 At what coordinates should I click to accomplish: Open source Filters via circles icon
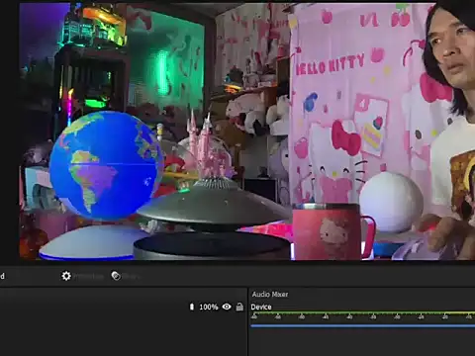pyautogui.click(x=126, y=276)
